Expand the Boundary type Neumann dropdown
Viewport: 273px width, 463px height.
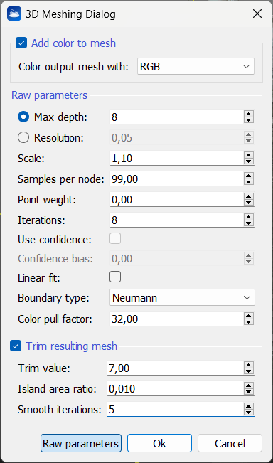pos(182,297)
